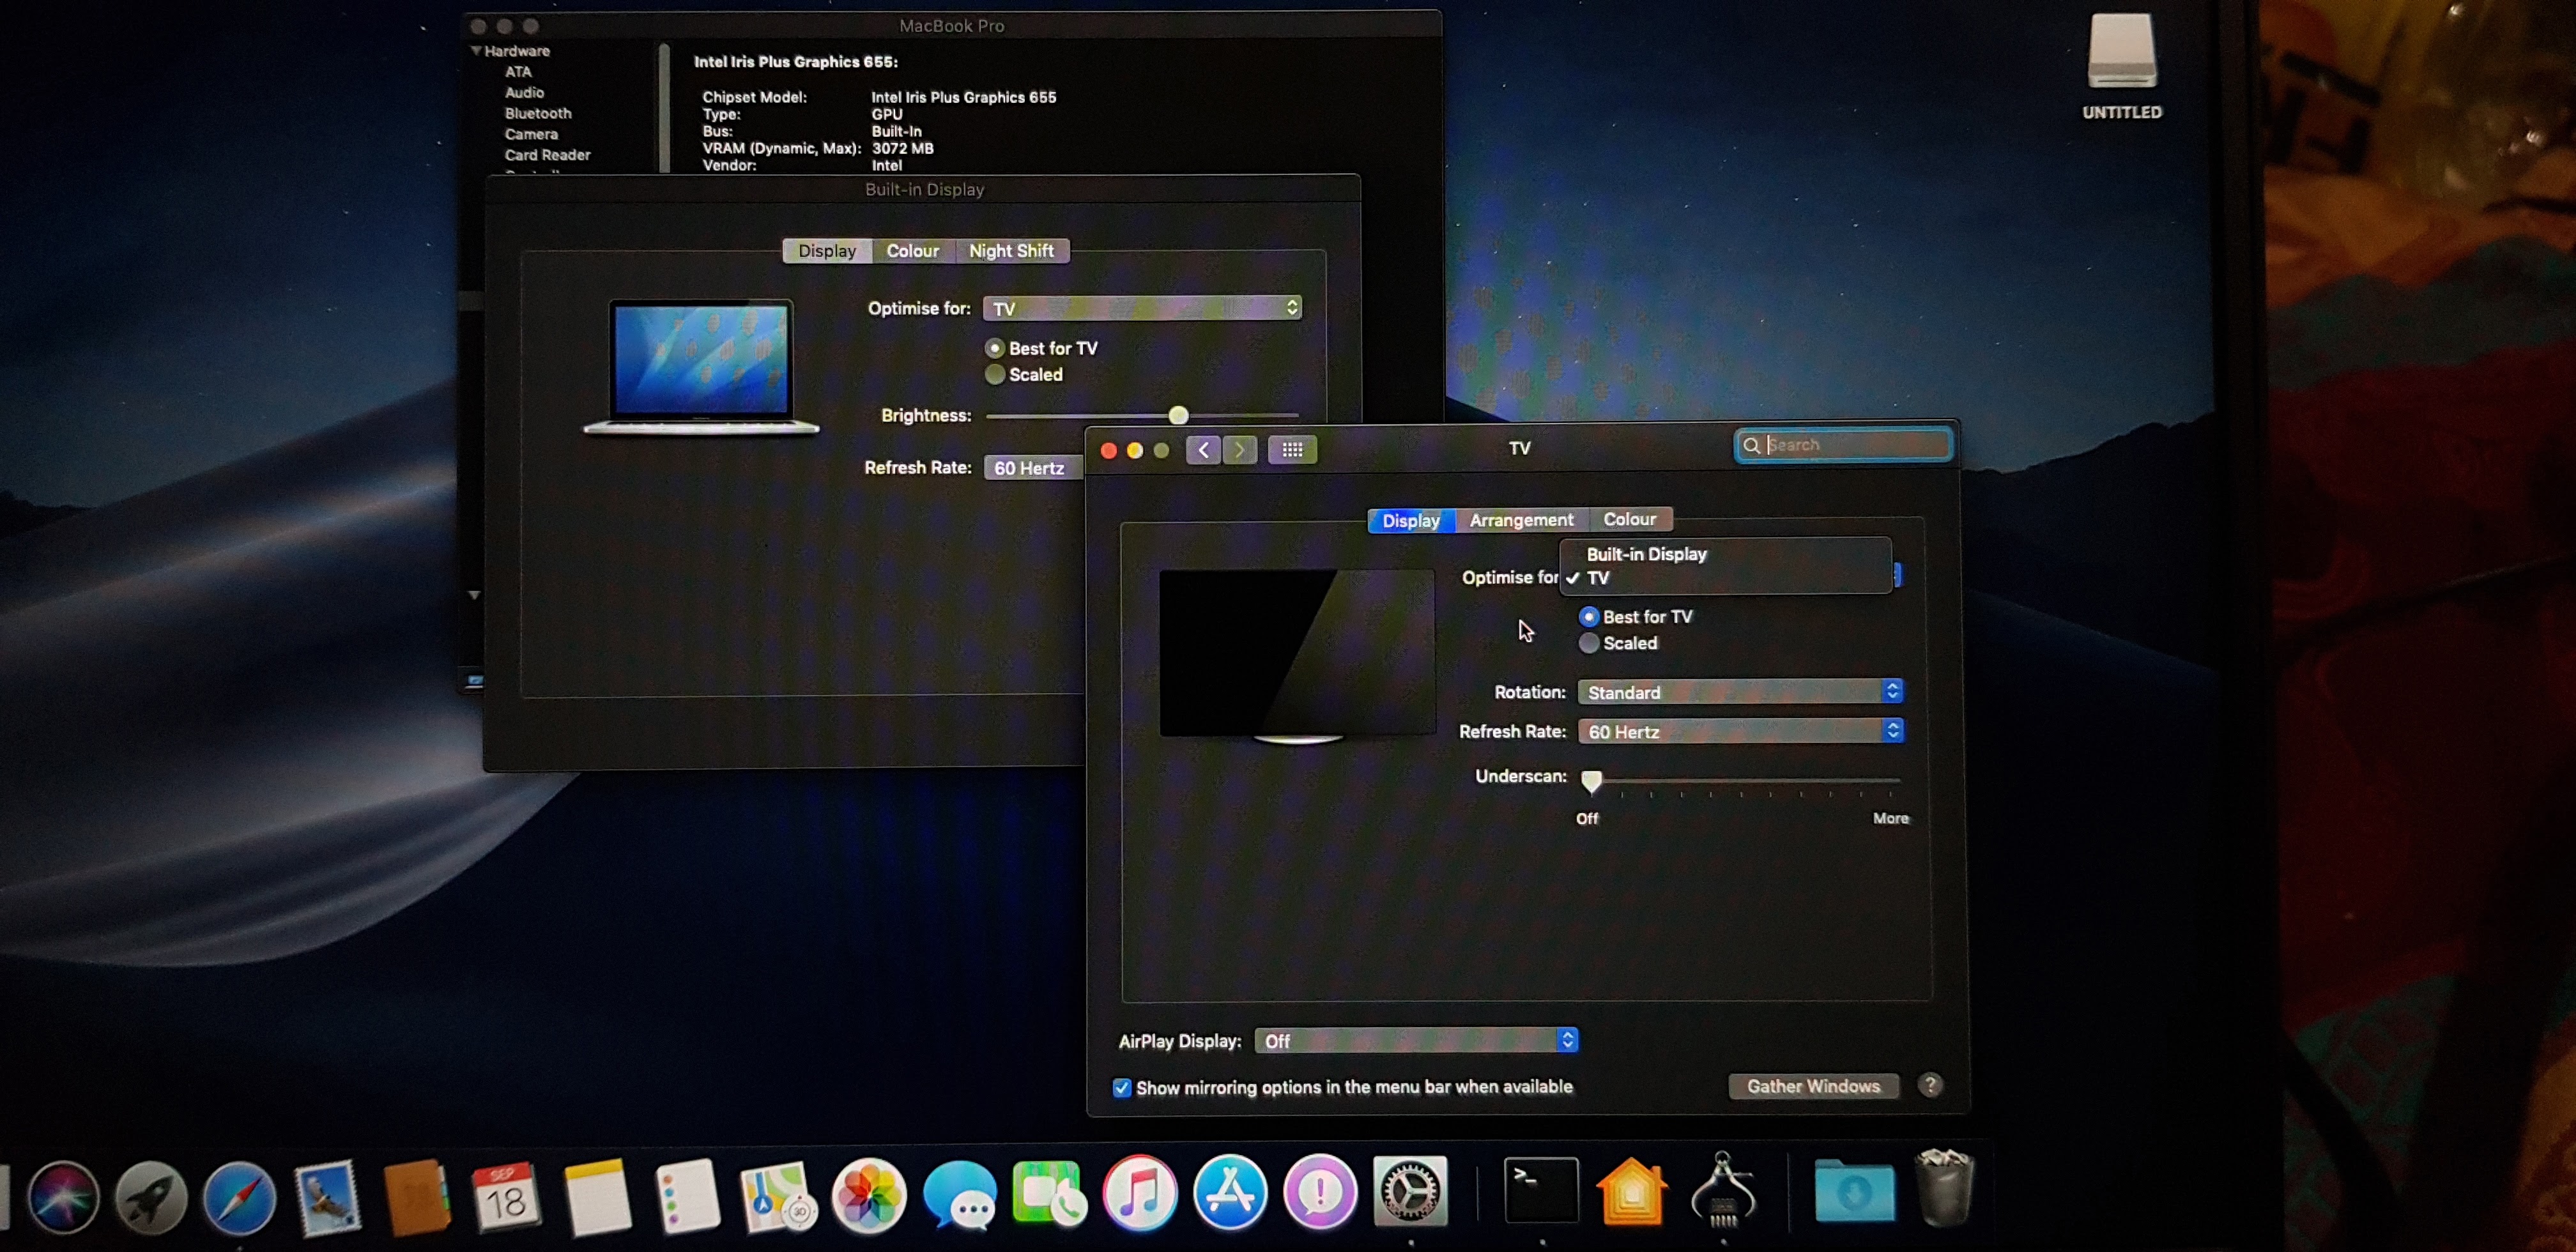Image resolution: width=2576 pixels, height=1252 pixels.
Task: Select Best for TV in Built-in Display window
Action: coord(994,348)
